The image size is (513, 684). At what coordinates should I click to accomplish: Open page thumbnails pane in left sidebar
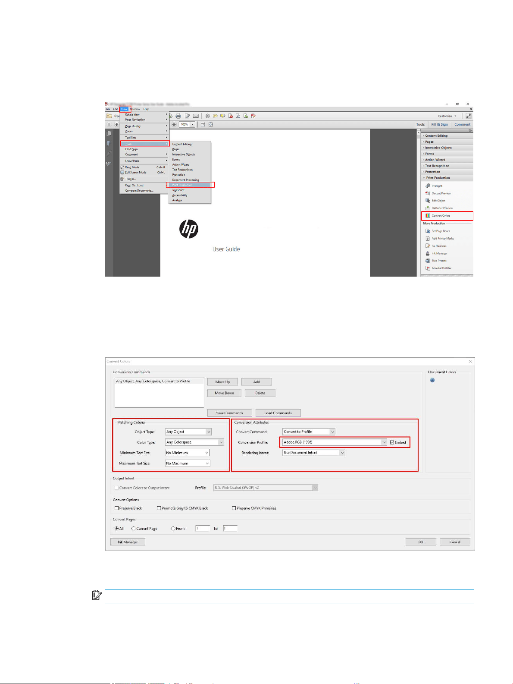(x=109, y=134)
